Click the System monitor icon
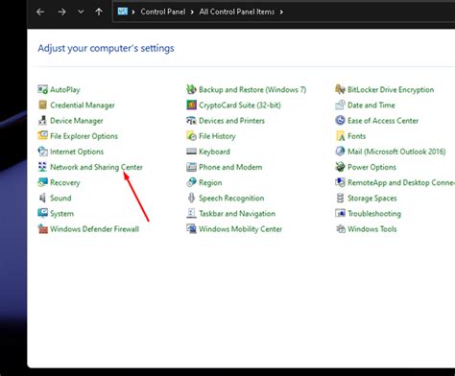 coord(42,213)
